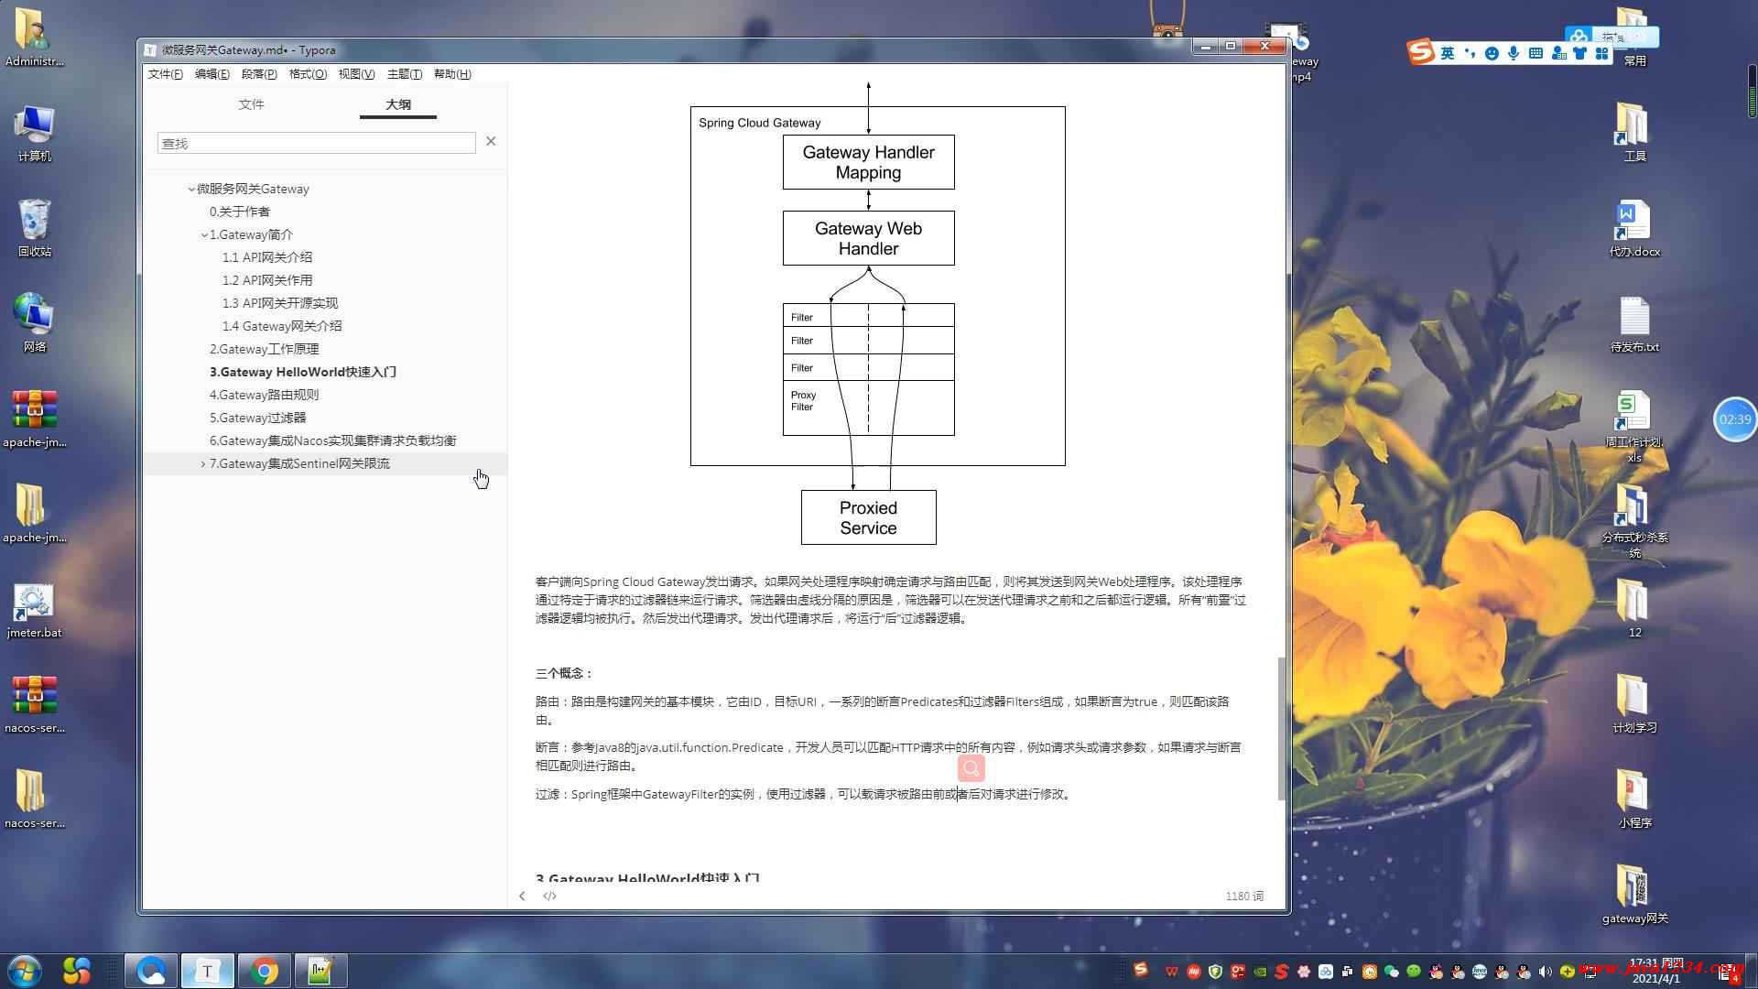Open the apache-jm folder on desktop
1758x989 pixels.
(34, 514)
